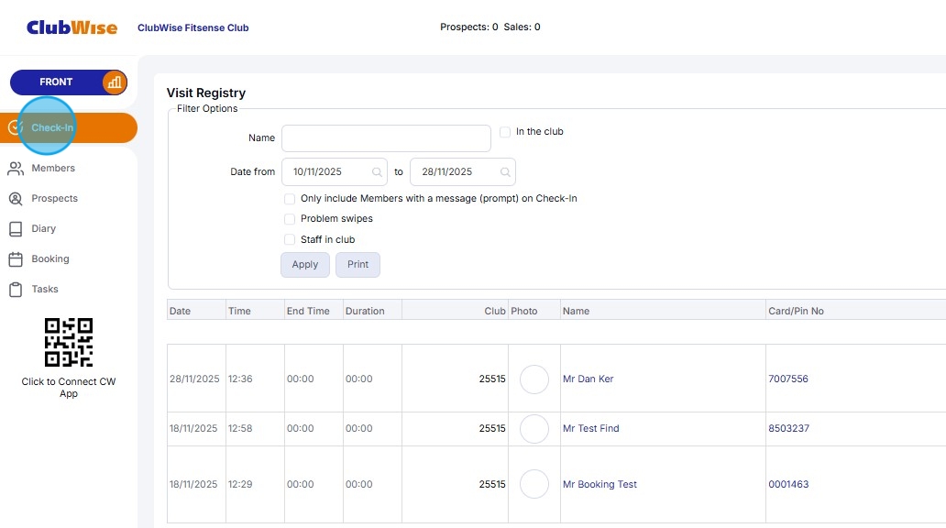Go to Members in the sidebar

53,169
